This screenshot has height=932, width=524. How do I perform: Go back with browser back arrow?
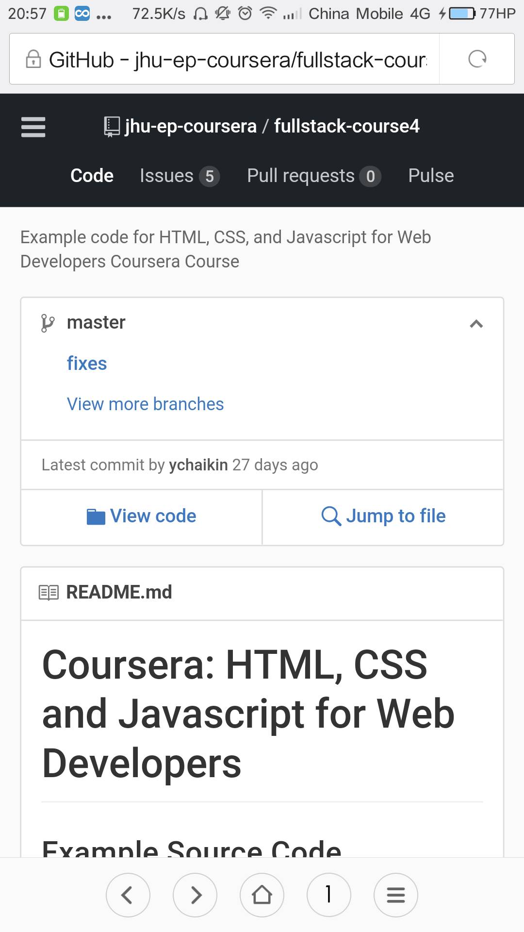128,895
